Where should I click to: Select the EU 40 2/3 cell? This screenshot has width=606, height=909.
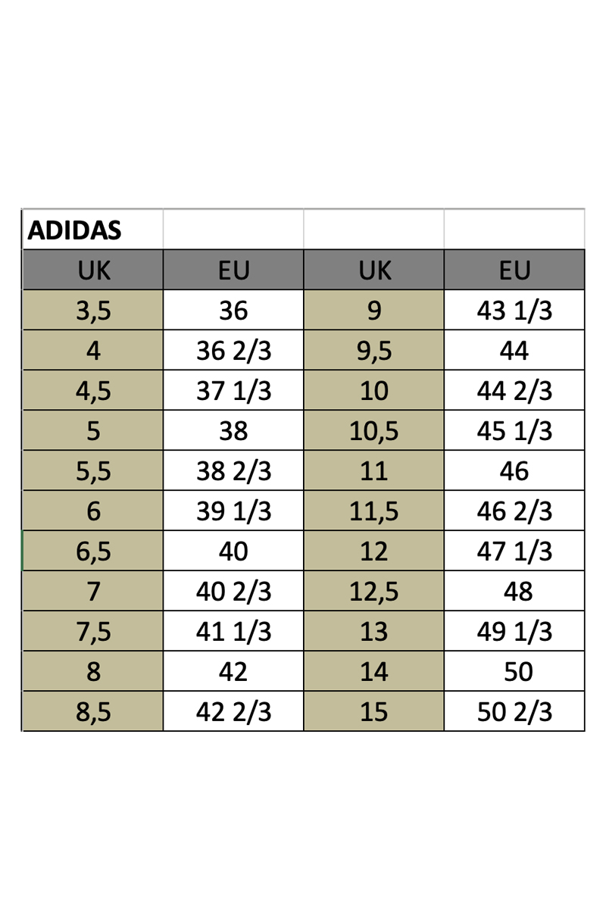point(233,591)
